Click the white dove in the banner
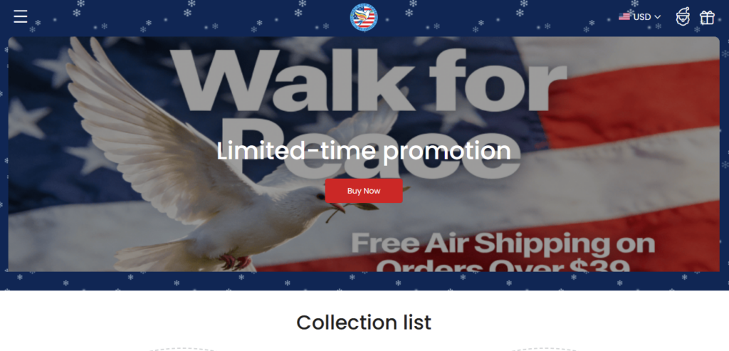Viewport: 729px width, 351px height. (x=204, y=158)
